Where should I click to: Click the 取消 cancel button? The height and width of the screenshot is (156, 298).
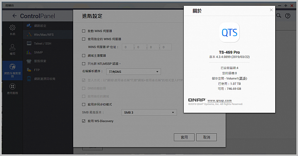[207, 137]
